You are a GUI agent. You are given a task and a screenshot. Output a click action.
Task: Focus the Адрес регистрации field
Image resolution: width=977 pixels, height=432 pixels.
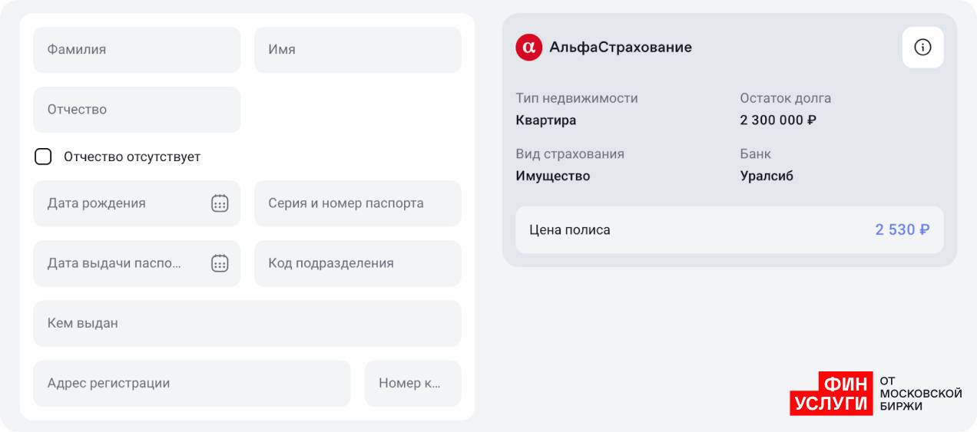(191, 383)
